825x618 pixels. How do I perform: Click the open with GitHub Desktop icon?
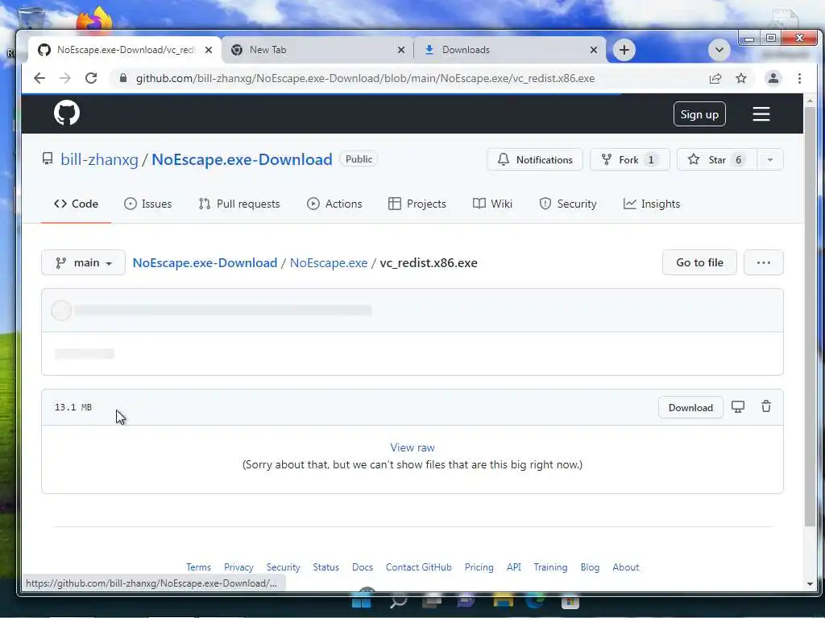pyautogui.click(x=738, y=407)
